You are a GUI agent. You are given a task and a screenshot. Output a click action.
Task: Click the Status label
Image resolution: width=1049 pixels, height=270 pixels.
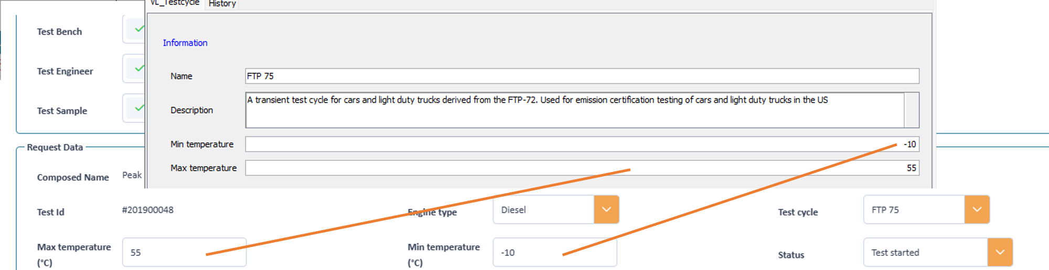click(791, 255)
